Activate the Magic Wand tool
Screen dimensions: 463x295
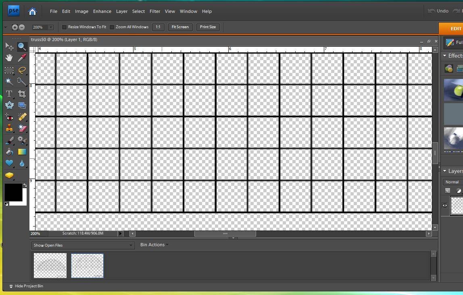(x=9, y=82)
